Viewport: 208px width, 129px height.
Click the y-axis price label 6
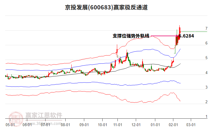(206, 43)
